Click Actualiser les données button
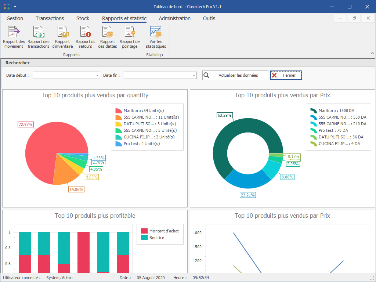Viewport: 376px width, 282px height. click(235, 75)
